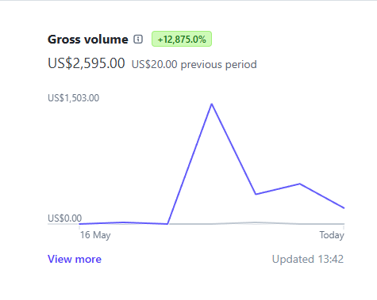Click the US$0.00 y-axis label
Image resolution: width=377 pixels, height=300 pixels.
(65, 218)
